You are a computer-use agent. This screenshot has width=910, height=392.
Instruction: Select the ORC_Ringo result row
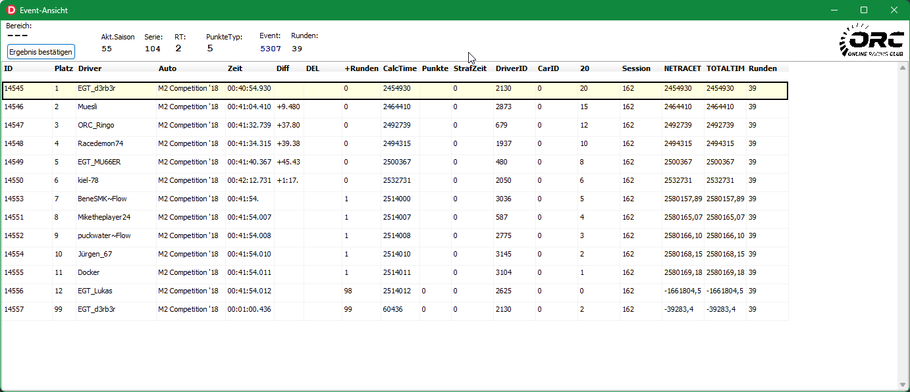click(95, 125)
